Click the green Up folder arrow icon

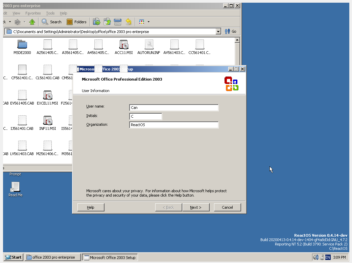pos(32,22)
